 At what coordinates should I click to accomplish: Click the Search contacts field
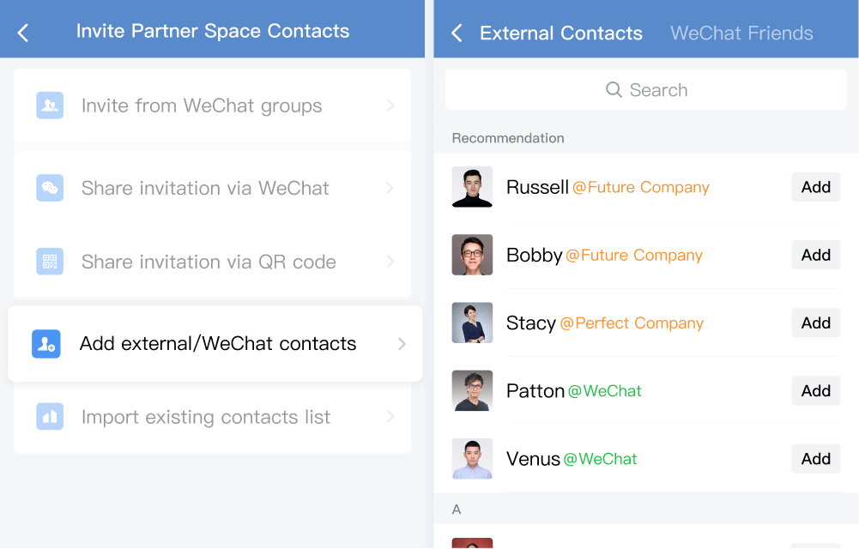(646, 90)
